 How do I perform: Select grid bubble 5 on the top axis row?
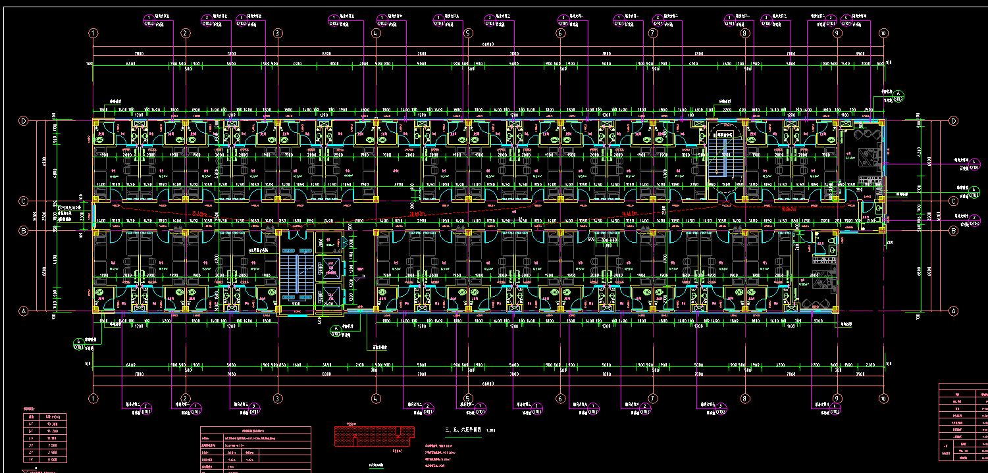pos(468,33)
